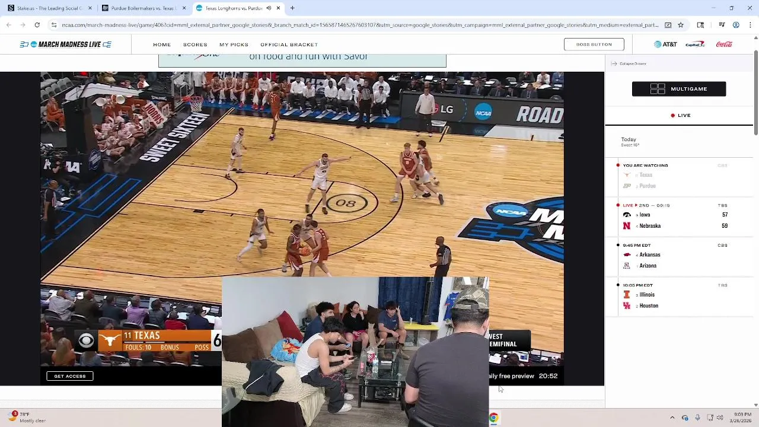Open the MY PICKS menu item
This screenshot has height=427, width=759.
click(234, 44)
